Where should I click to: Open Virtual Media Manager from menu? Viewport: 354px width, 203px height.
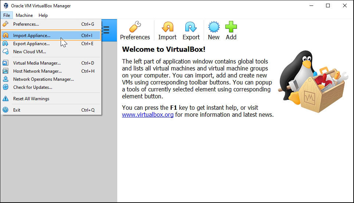[x=37, y=63]
